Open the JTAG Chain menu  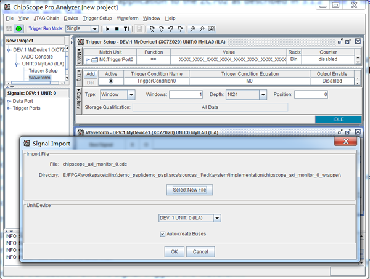pyautogui.click(x=46, y=18)
